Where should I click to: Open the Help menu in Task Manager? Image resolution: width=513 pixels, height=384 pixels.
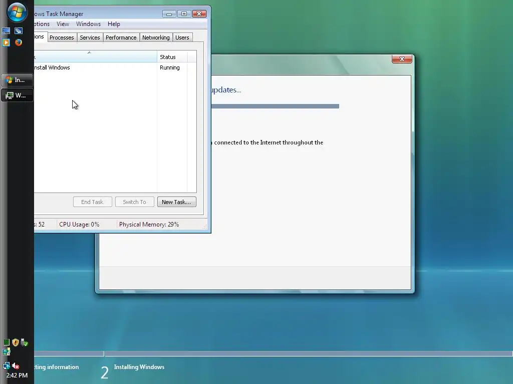pos(114,24)
